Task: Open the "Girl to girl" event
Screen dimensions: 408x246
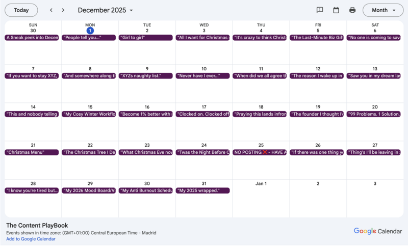Action: tap(147, 38)
